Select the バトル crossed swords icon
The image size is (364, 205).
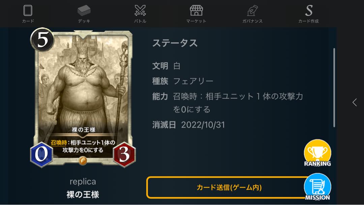pos(140,11)
